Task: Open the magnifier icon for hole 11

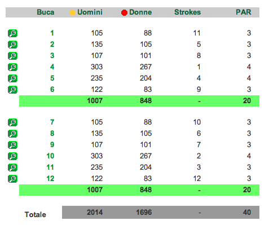Action: (12, 167)
